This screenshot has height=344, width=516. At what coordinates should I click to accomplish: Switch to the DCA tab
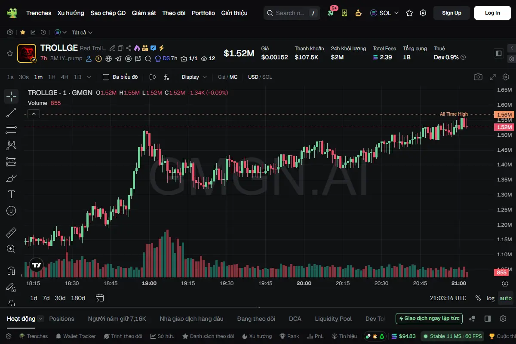295,319
